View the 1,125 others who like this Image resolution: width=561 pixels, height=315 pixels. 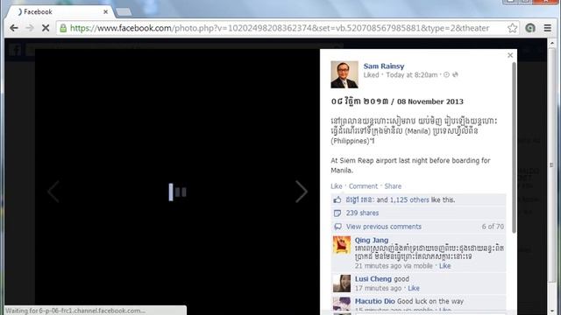(409, 200)
